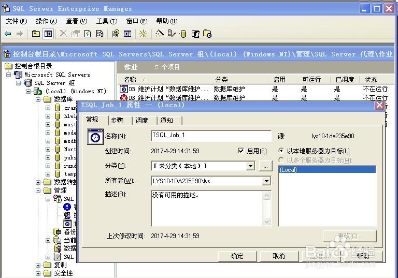The height and width of the screenshot is (278, 398).
Task: Click the up one level folder icon
Action: [x=36, y=34]
